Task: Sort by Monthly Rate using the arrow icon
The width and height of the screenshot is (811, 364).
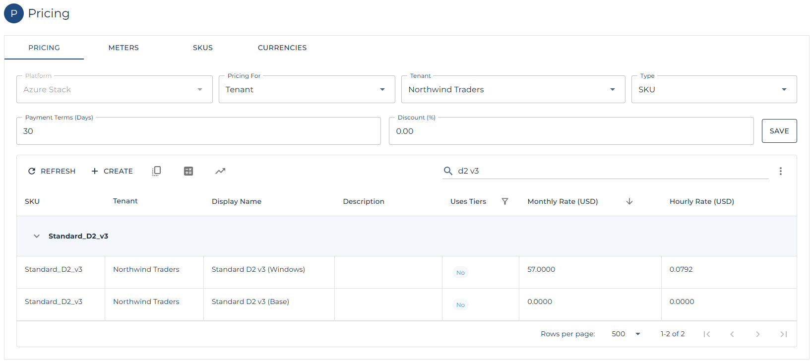Action: click(x=629, y=201)
